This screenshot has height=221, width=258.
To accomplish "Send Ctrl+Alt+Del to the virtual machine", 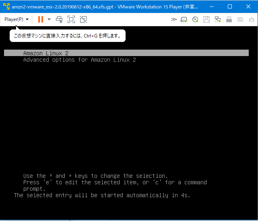I will point(59,19).
